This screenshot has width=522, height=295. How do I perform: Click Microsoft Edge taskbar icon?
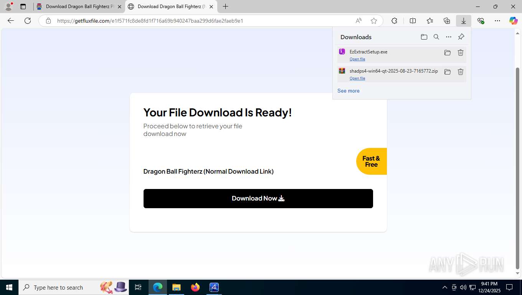[158, 287]
